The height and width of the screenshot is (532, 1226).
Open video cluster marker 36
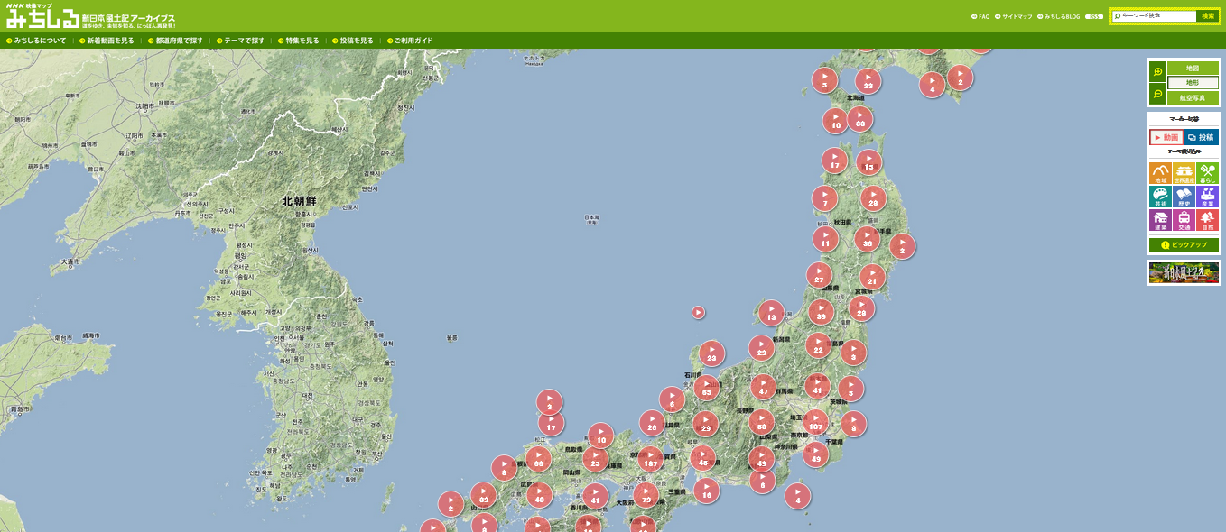(868, 240)
